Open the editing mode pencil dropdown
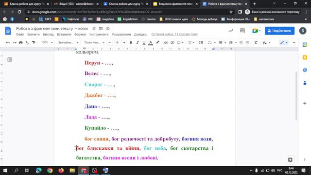The width and height of the screenshot is (311, 175). tap(284, 42)
